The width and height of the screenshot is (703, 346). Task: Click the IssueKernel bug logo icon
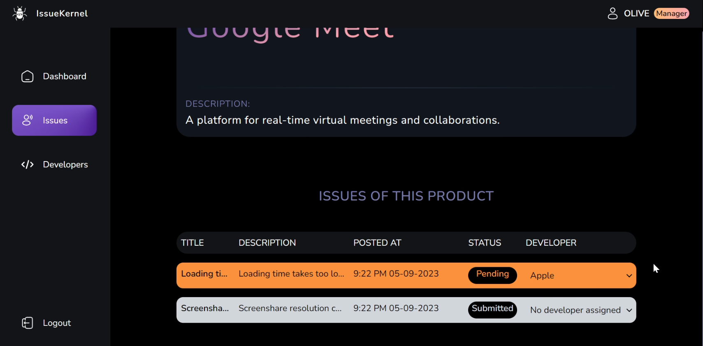[x=19, y=13]
